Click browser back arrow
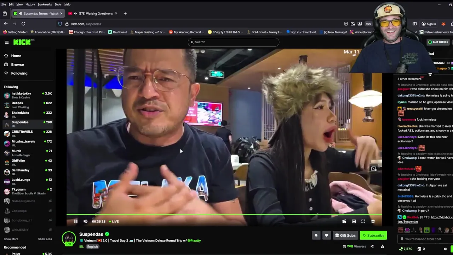Image resolution: width=453 pixels, height=255 pixels. [x=6, y=24]
